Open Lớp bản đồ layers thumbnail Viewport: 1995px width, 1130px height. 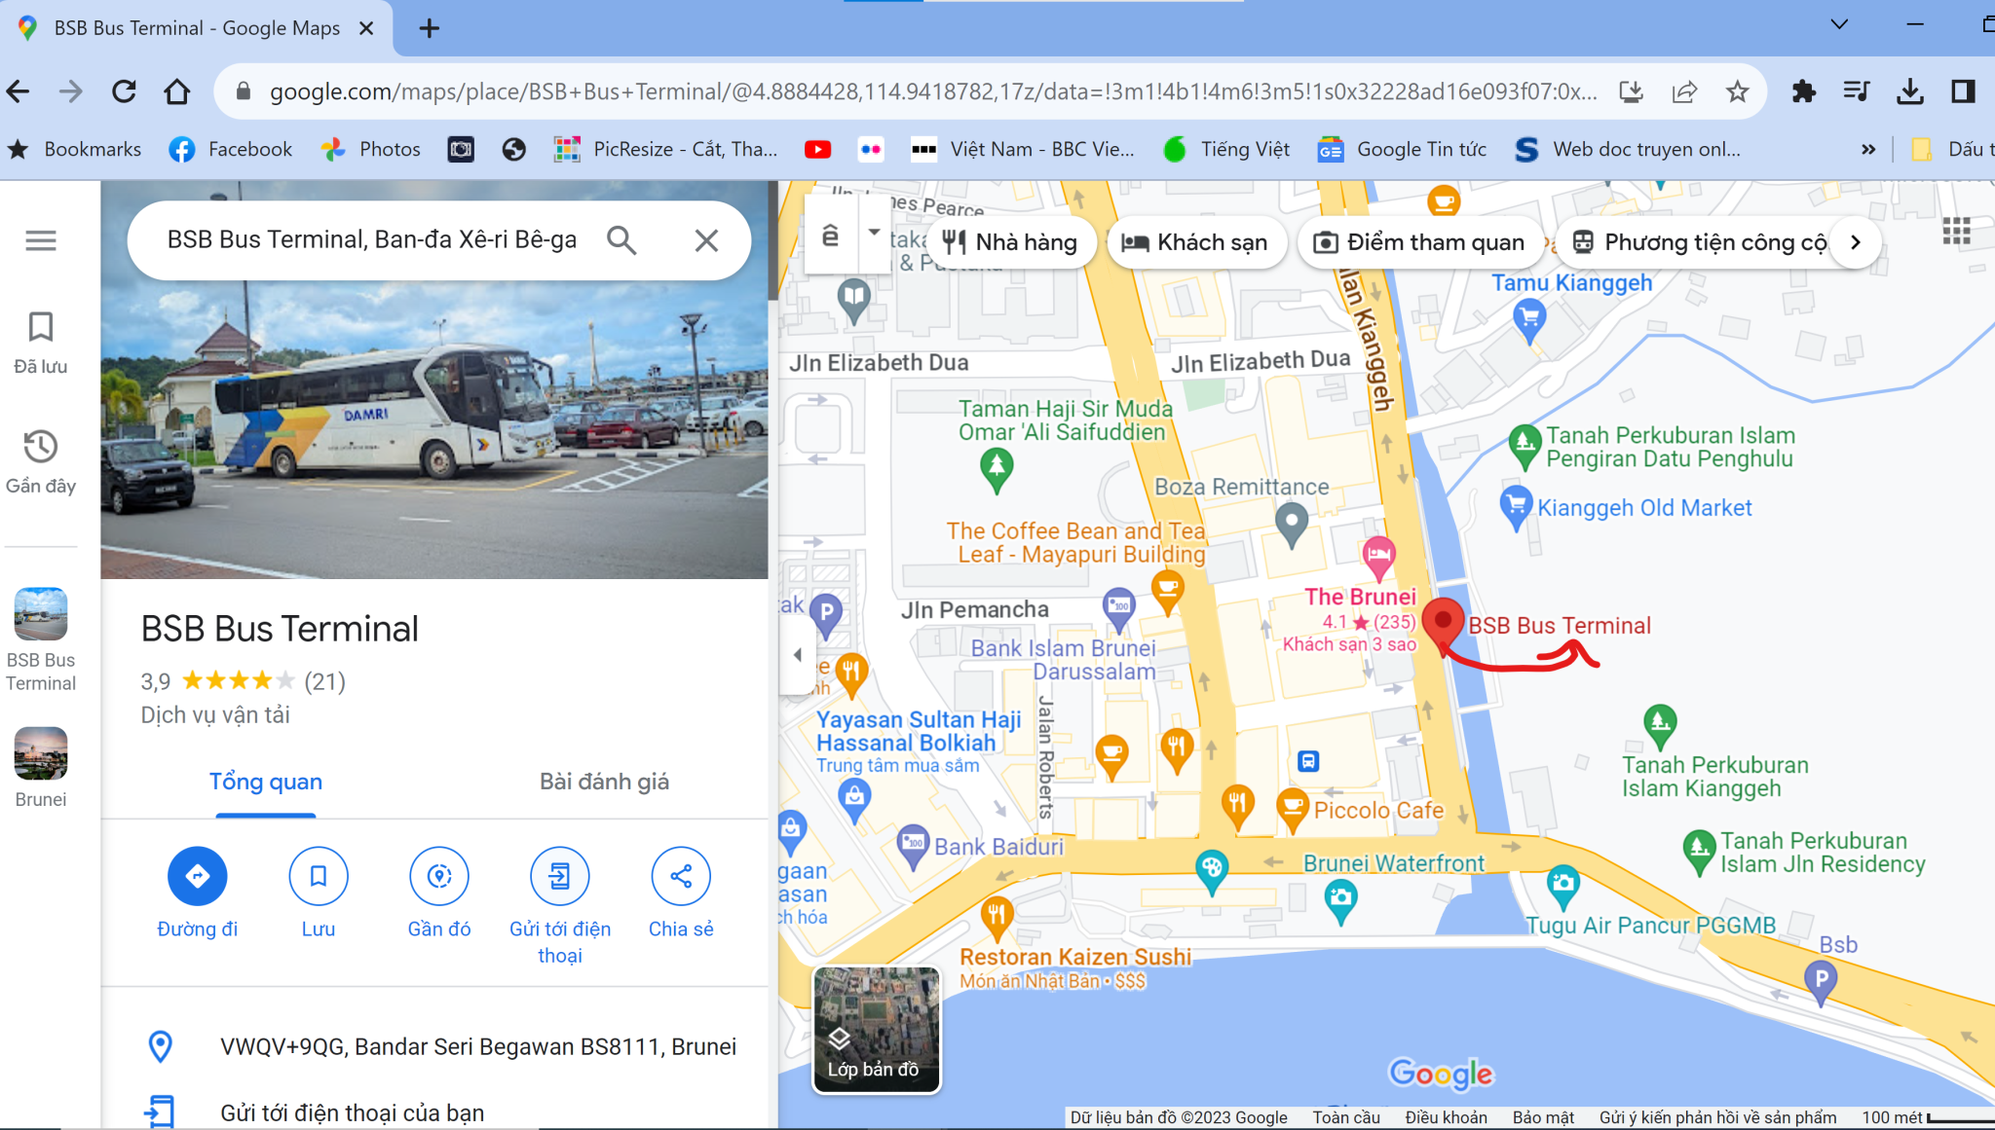click(877, 1030)
